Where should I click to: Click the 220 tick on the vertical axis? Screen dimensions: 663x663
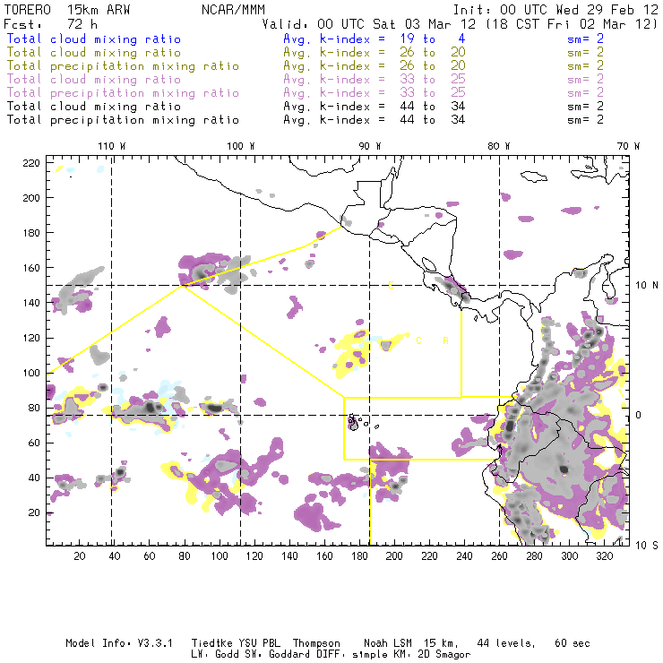(x=32, y=162)
